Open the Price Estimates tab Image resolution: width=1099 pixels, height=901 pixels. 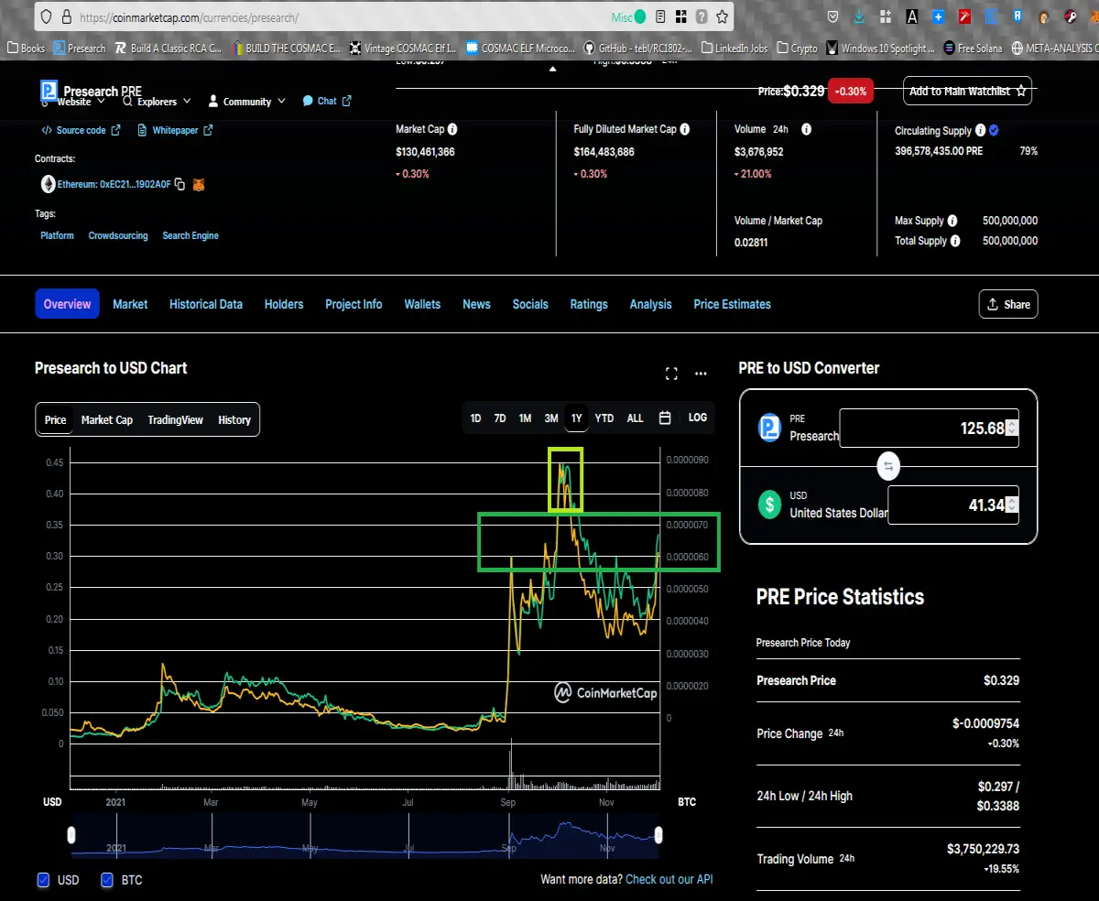point(733,304)
